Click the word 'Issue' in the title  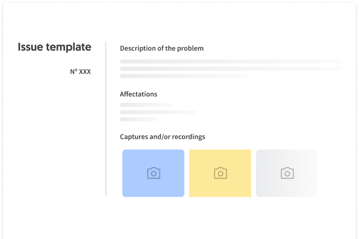click(x=31, y=47)
